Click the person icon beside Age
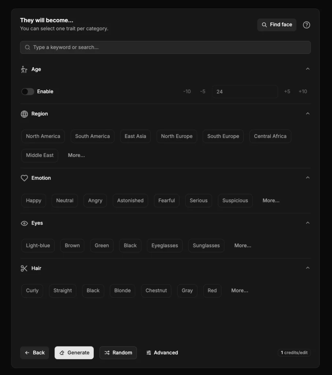This screenshot has width=332, height=375. [24, 69]
